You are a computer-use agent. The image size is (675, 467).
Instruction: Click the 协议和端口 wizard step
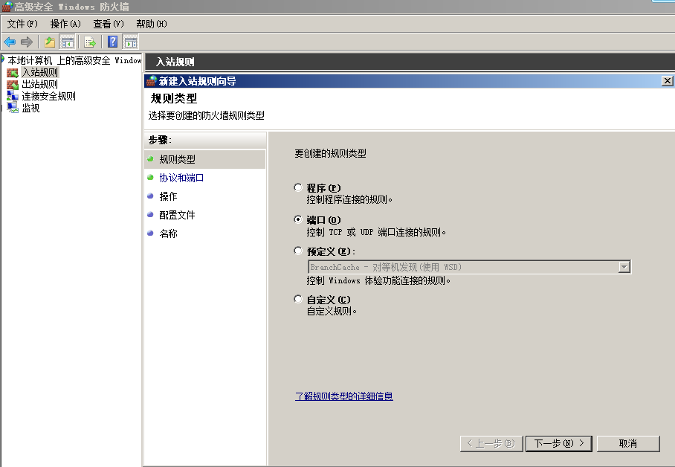(x=181, y=178)
